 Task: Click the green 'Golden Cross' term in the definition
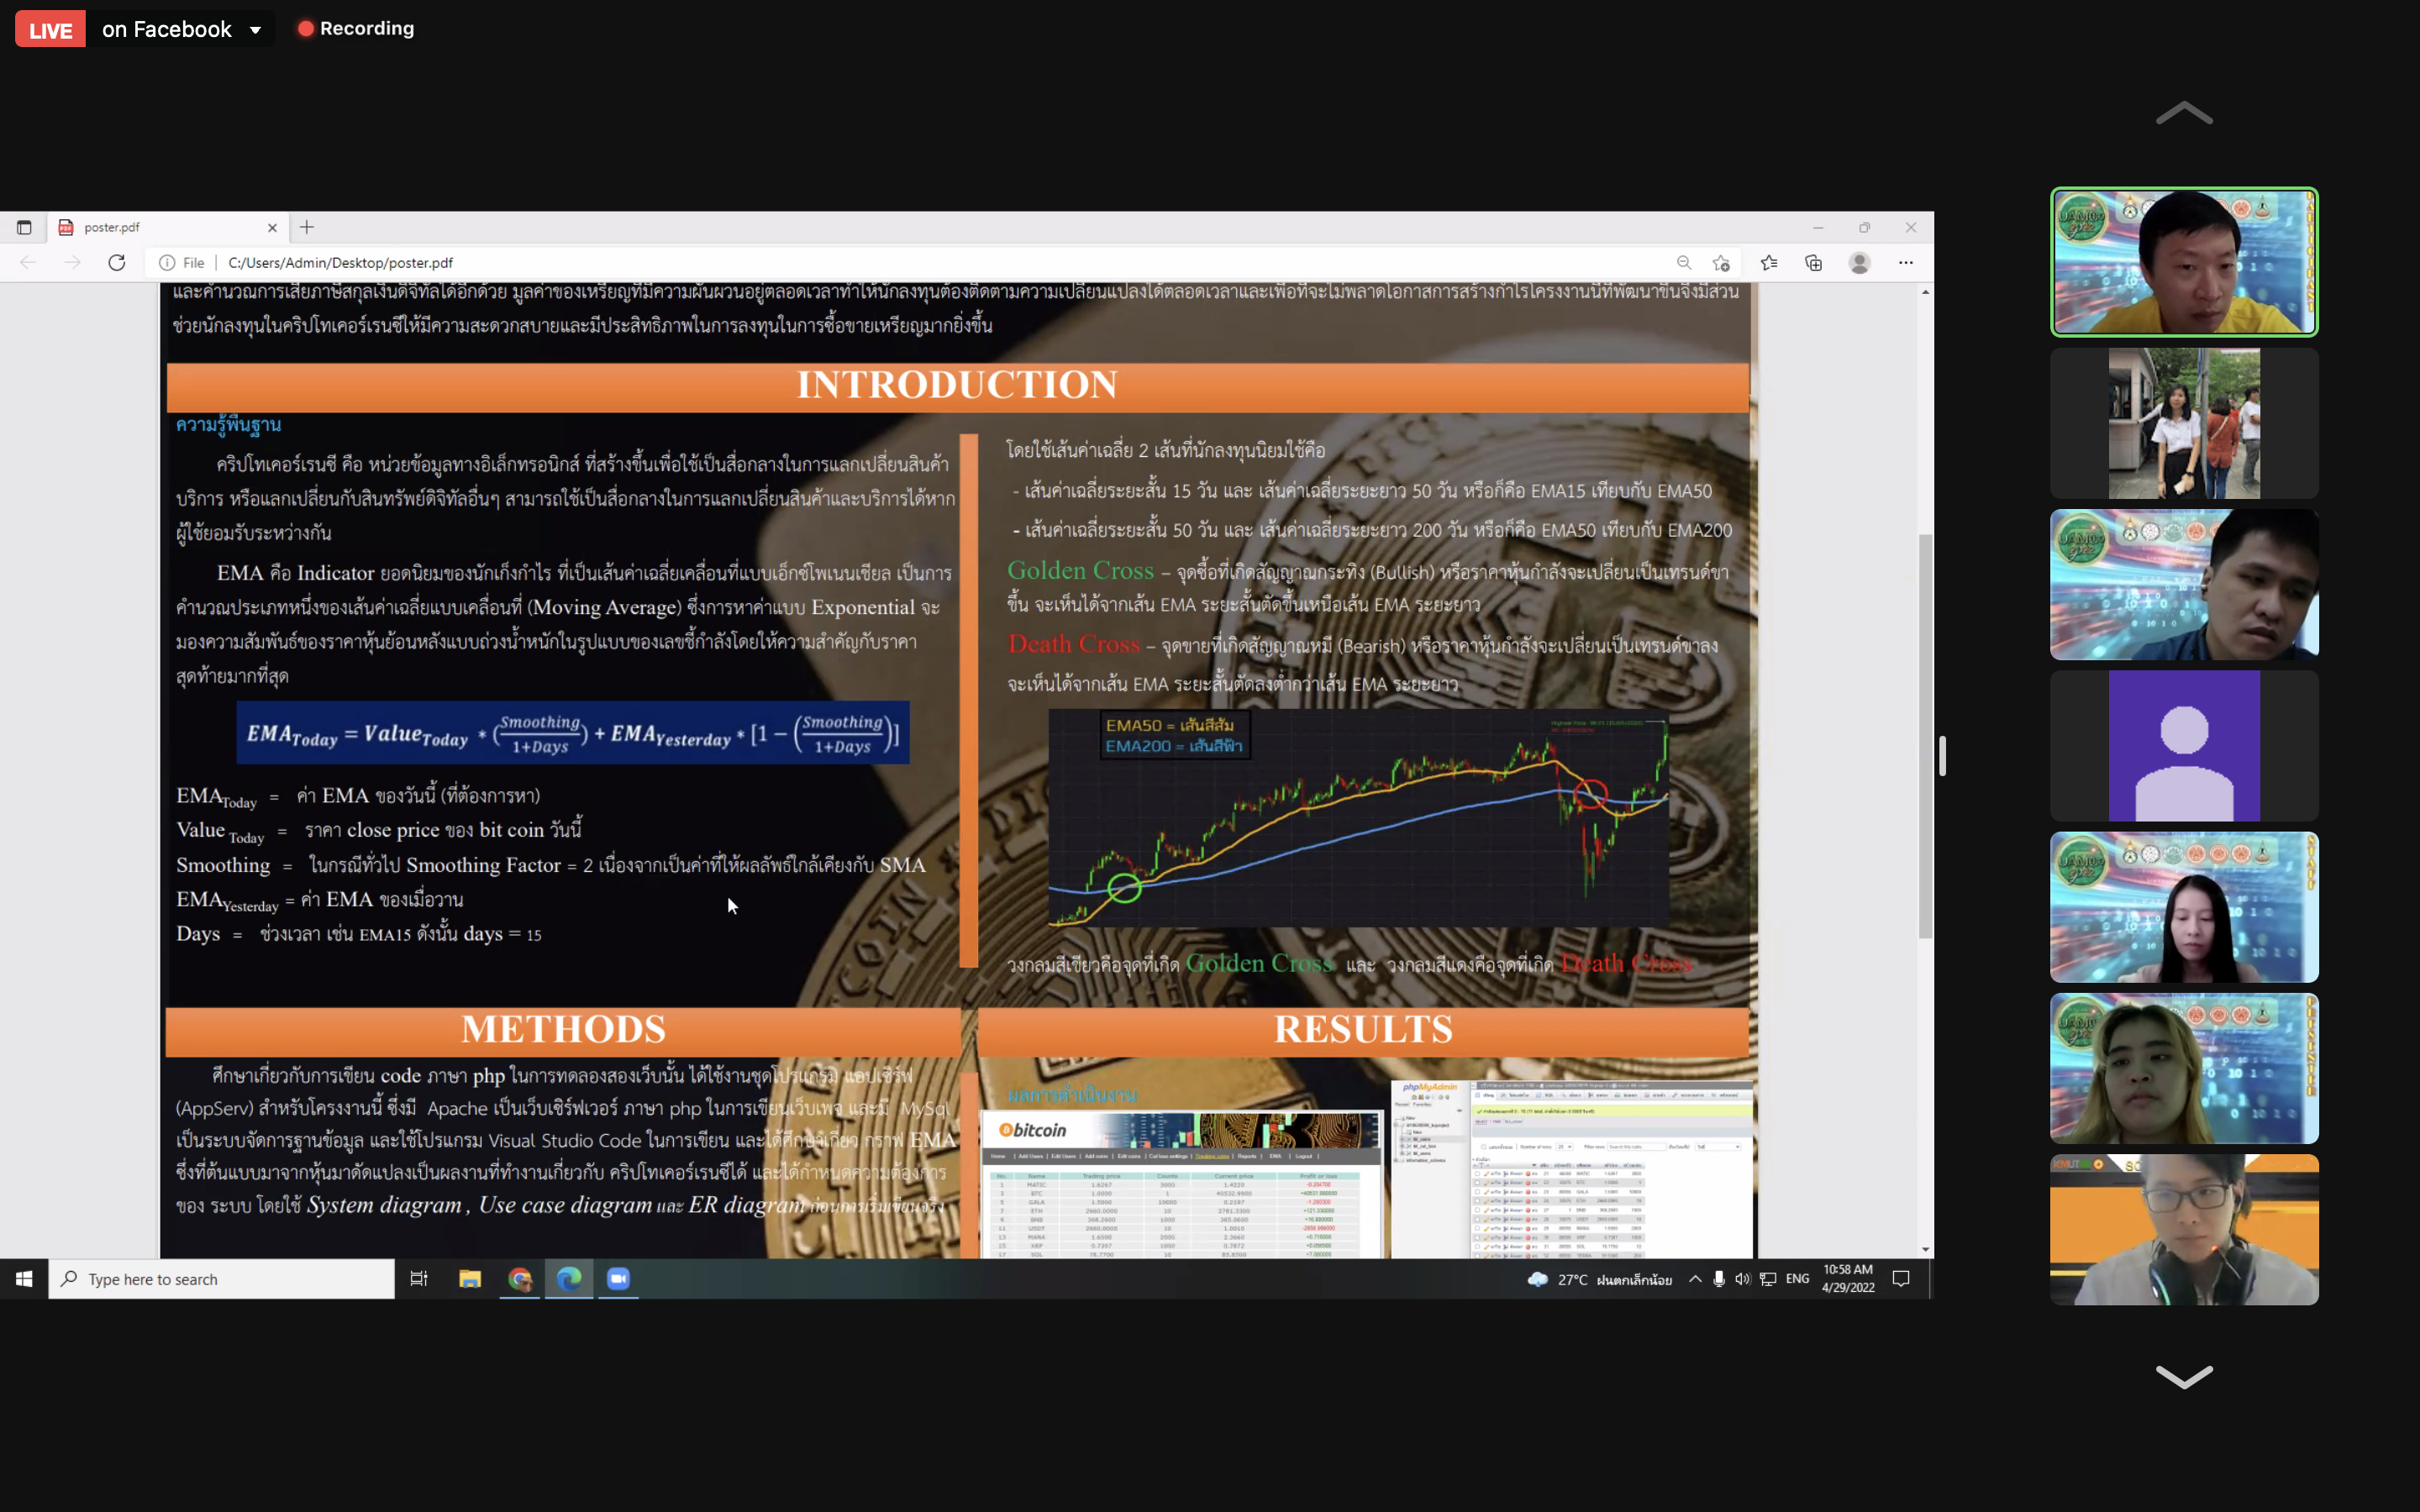pyautogui.click(x=1080, y=570)
